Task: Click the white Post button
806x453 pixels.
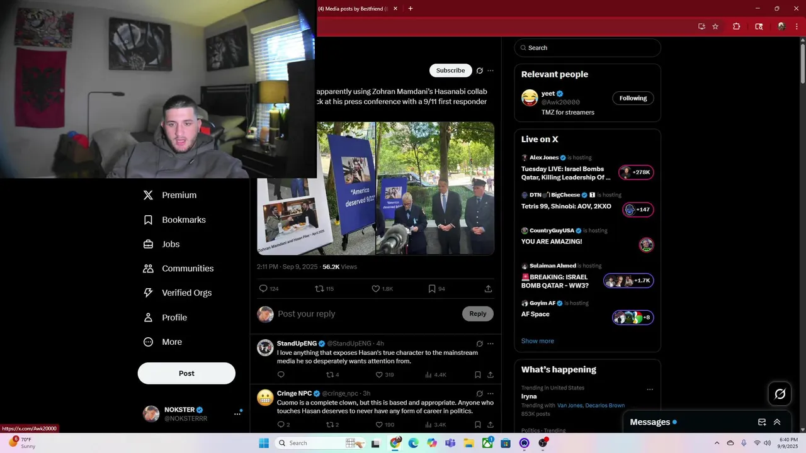Action: pyautogui.click(x=186, y=373)
